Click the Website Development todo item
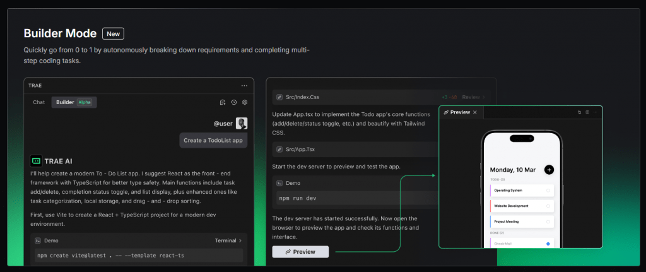The image size is (646, 272). 522,206
